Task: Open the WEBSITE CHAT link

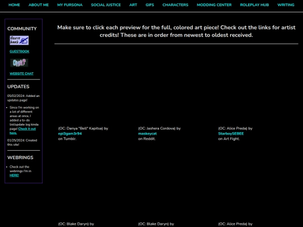Action: (x=22, y=73)
